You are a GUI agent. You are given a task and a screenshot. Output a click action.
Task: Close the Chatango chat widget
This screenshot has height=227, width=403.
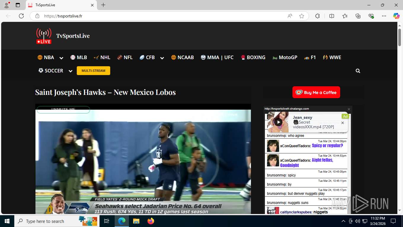click(349, 109)
